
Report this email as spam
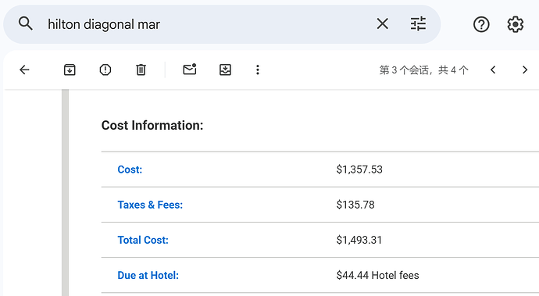105,70
